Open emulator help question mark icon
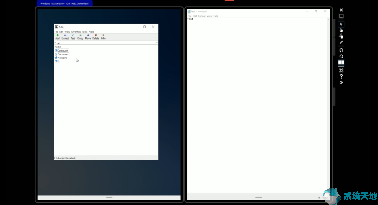 tap(341, 76)
